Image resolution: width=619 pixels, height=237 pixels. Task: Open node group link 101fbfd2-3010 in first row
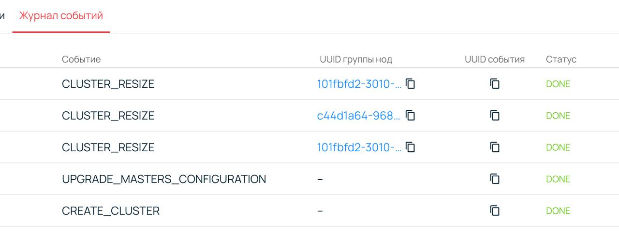(359, 84)
